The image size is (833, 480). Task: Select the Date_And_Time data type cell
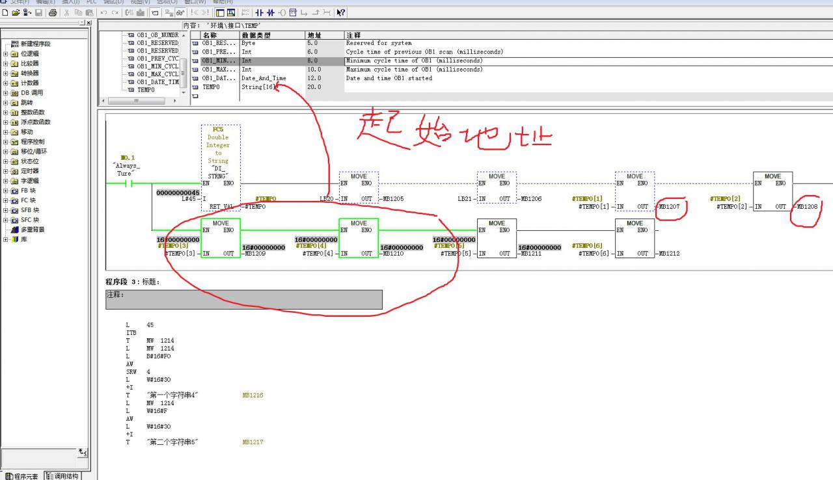point(272,78)
